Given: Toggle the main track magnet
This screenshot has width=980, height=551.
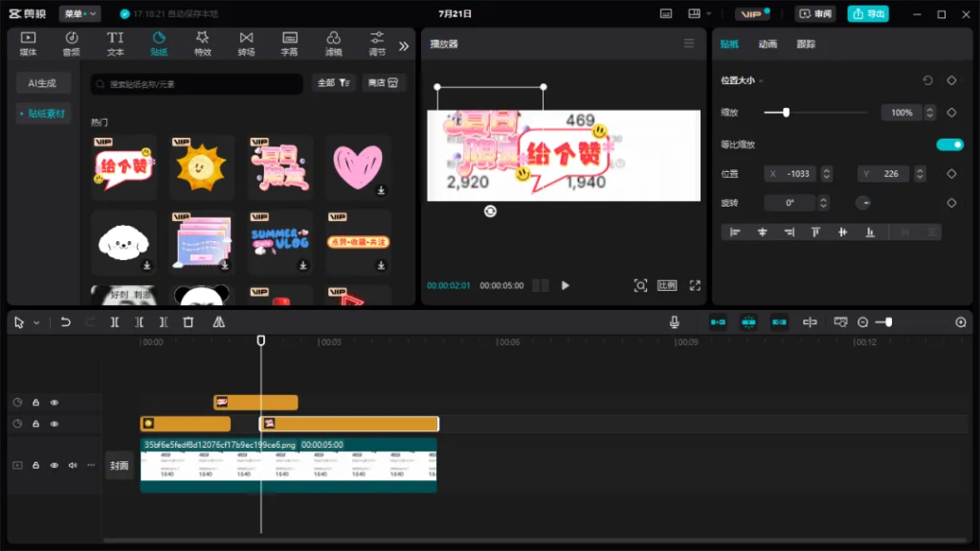Looking at the screenshot, I should 718,322.
